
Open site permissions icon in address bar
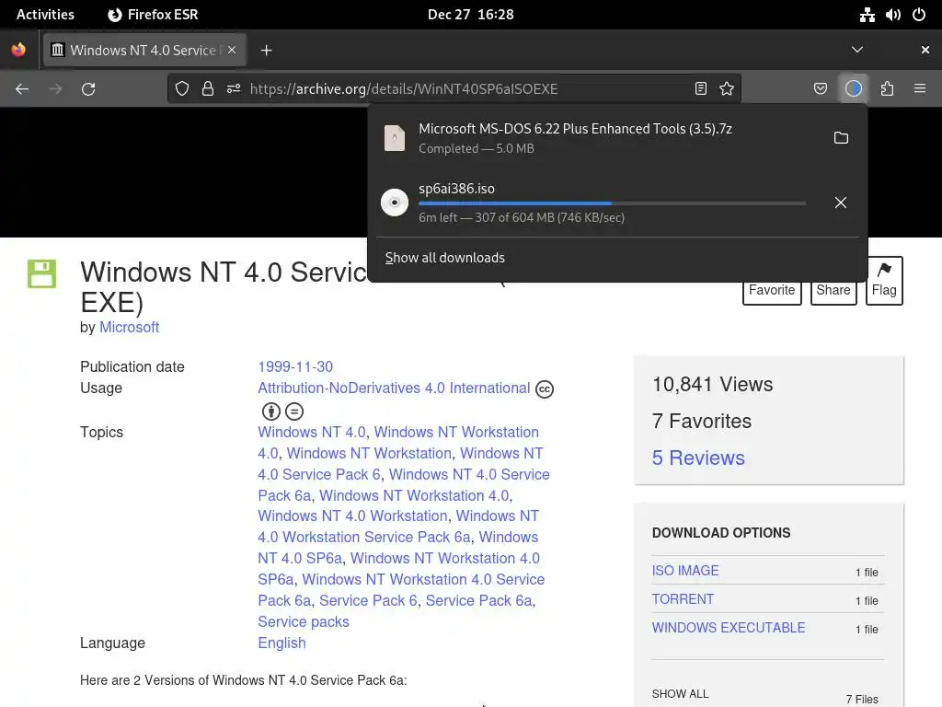[234, 89]
